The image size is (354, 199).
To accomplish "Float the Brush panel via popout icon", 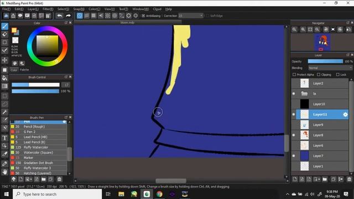I will coord(66,117).
